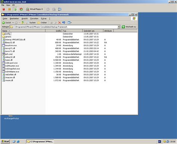This screenshot has width=177, height=144.
Task: Go up one folder level icon
Action: click(x=22, y=23)
